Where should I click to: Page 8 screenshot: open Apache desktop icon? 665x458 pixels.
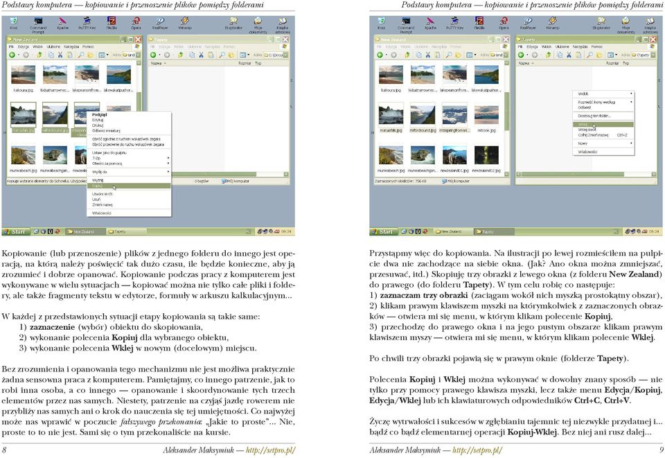click(62, 24)
